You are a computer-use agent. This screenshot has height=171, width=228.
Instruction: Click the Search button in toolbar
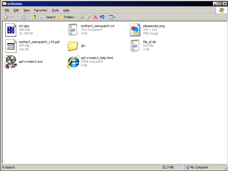tap(48, 17)
